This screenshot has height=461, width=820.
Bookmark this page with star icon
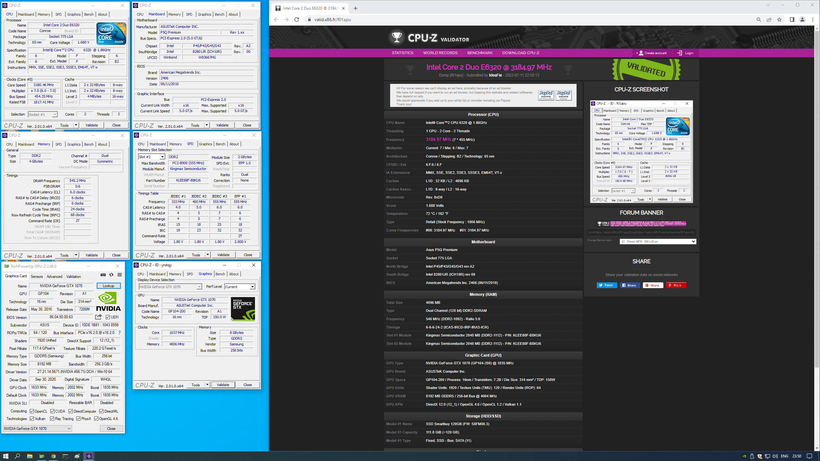pos(779,20)
